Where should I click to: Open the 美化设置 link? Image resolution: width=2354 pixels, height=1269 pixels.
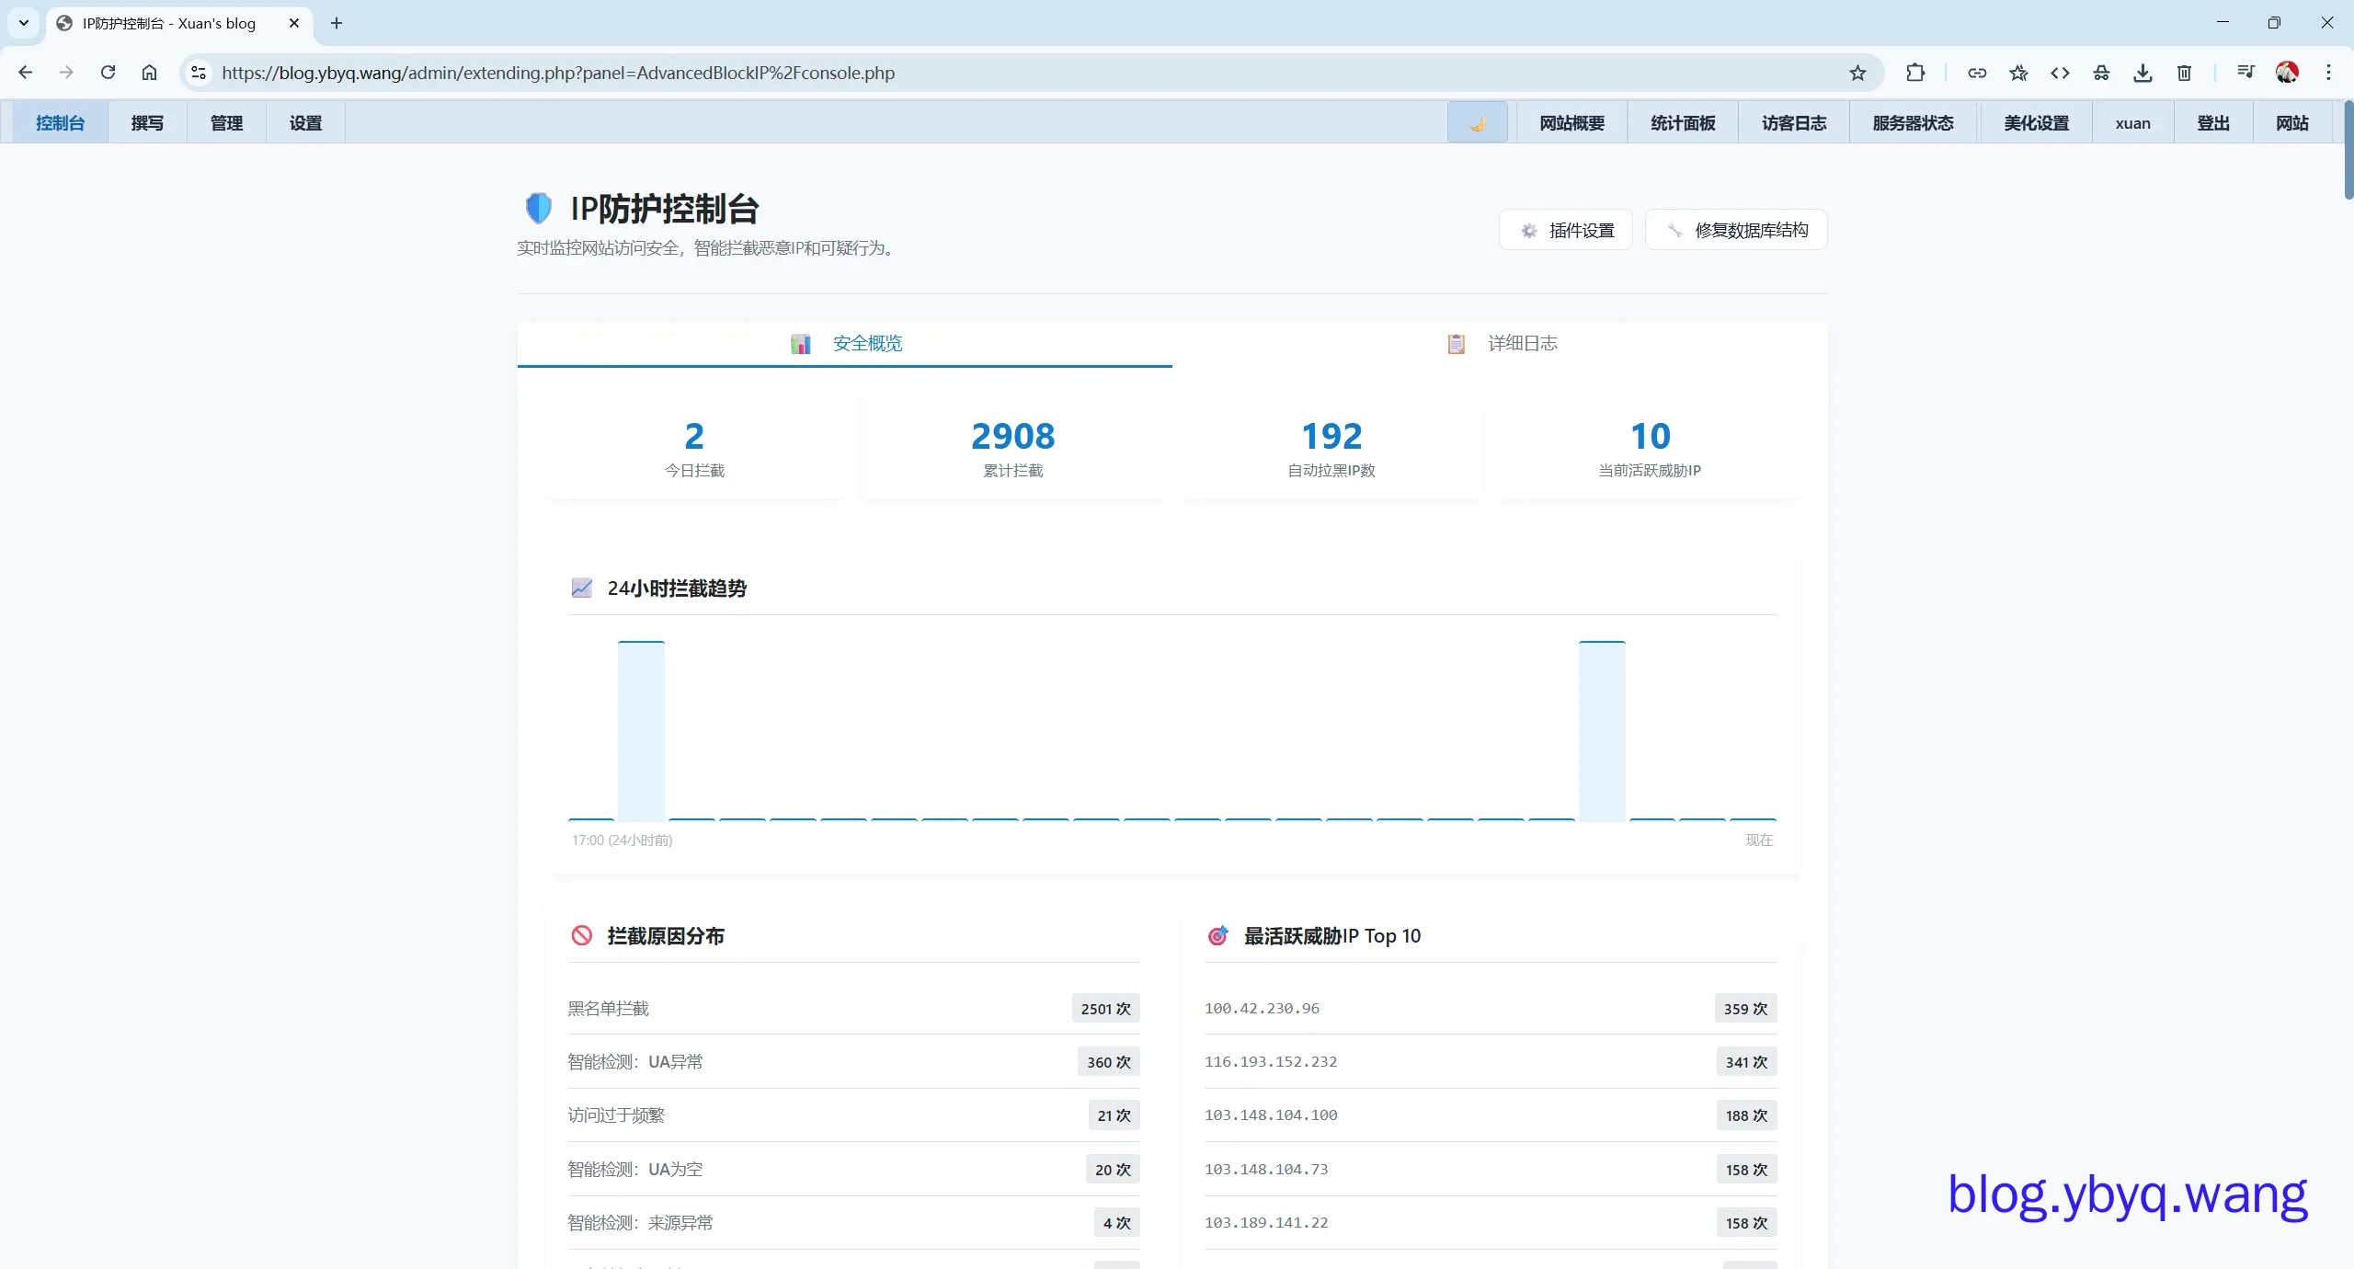pyautogui.click(x=2036, y=123)
